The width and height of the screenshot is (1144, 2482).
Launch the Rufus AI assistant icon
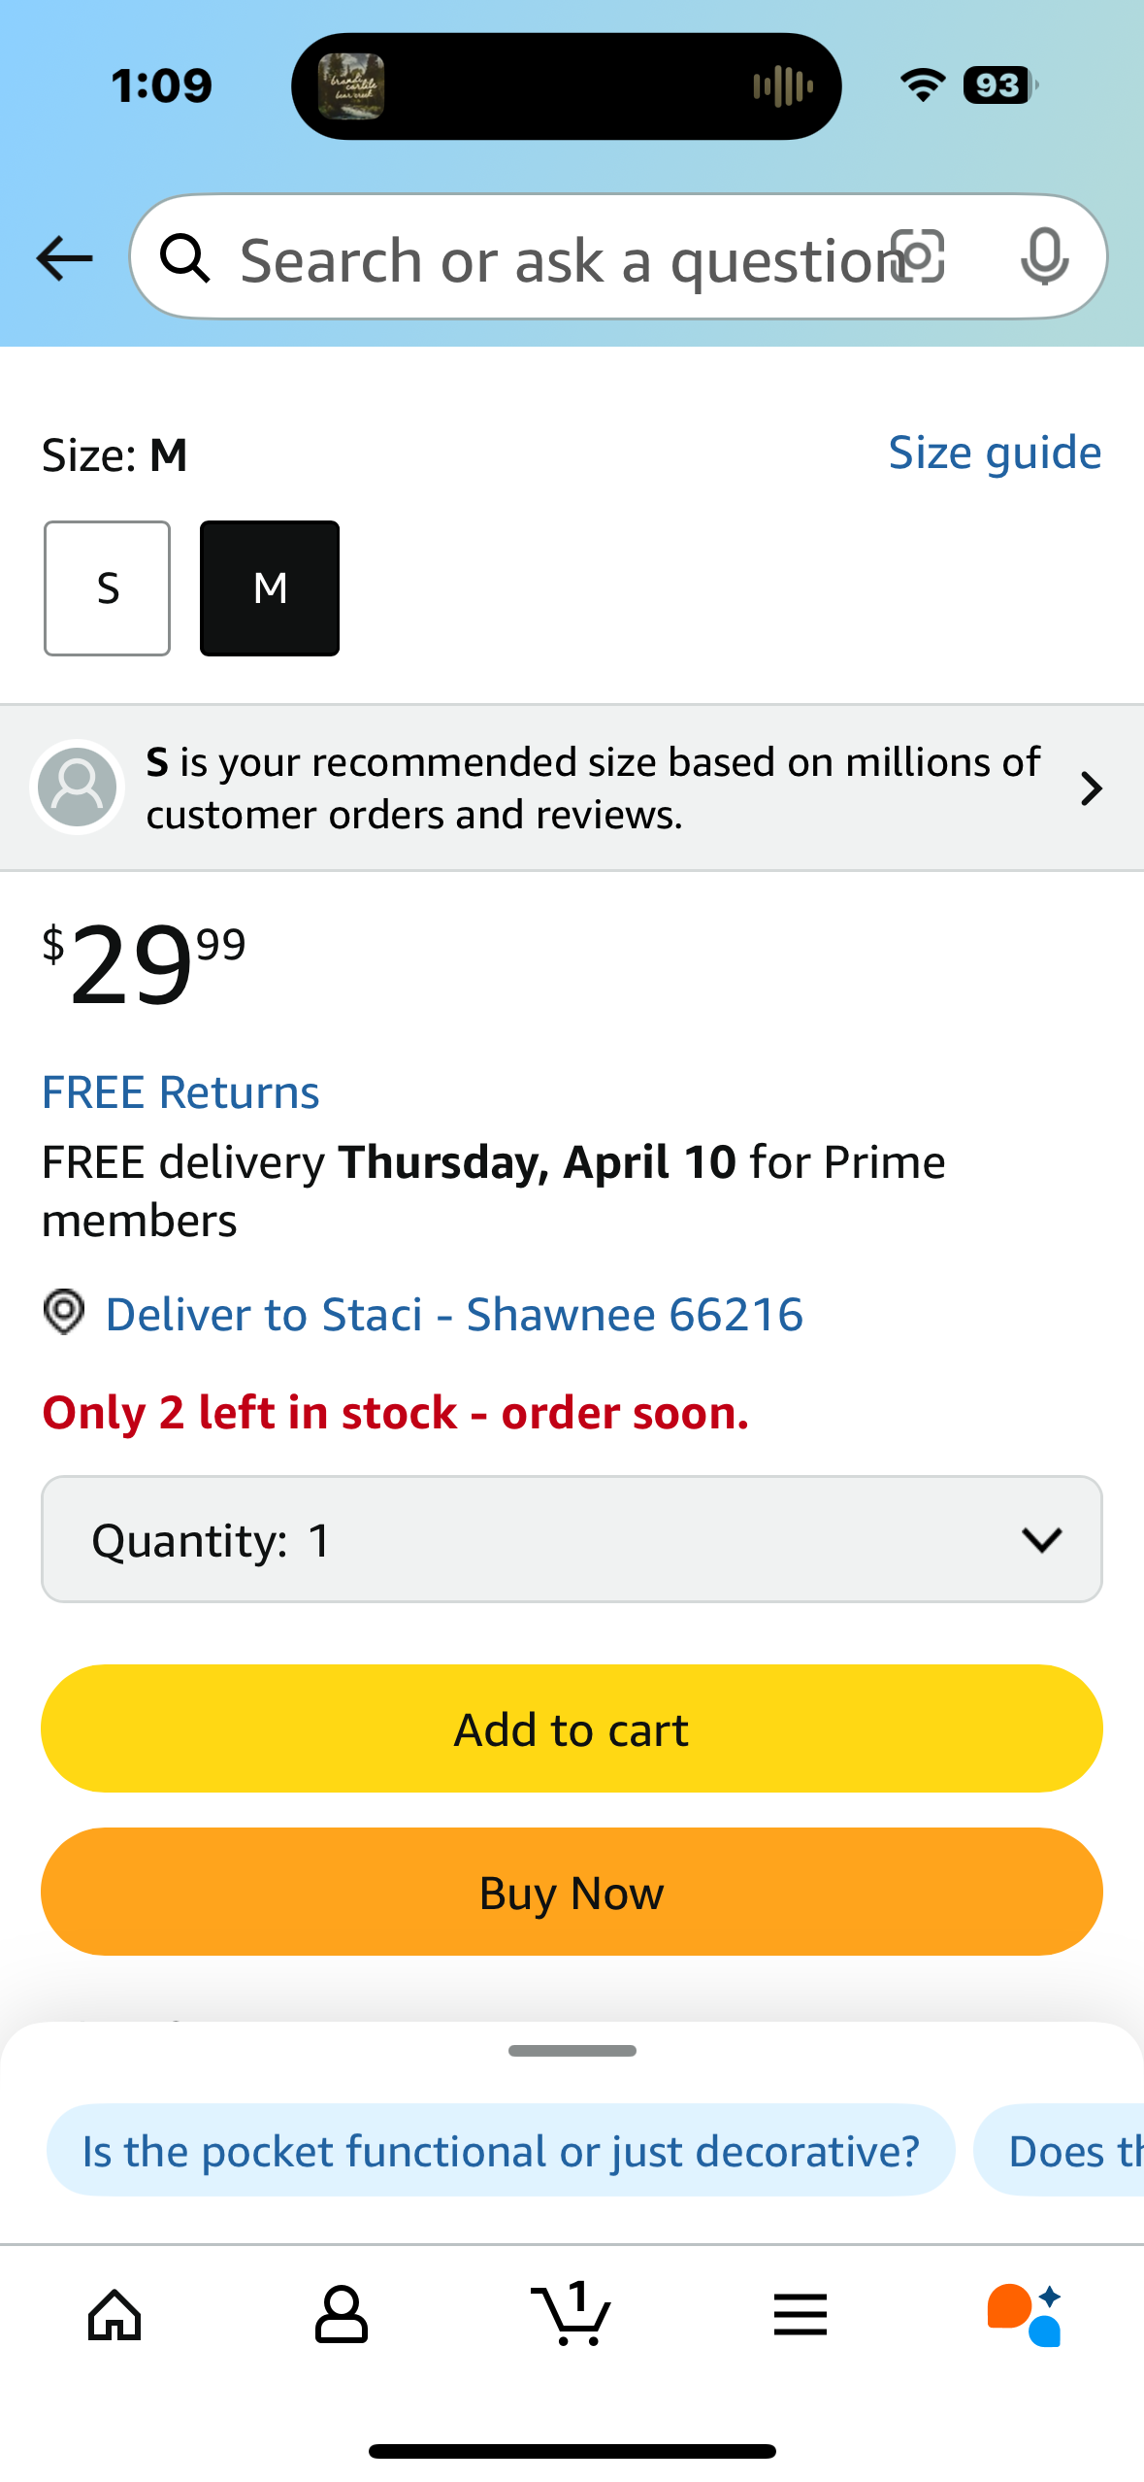point(1026,2315)
